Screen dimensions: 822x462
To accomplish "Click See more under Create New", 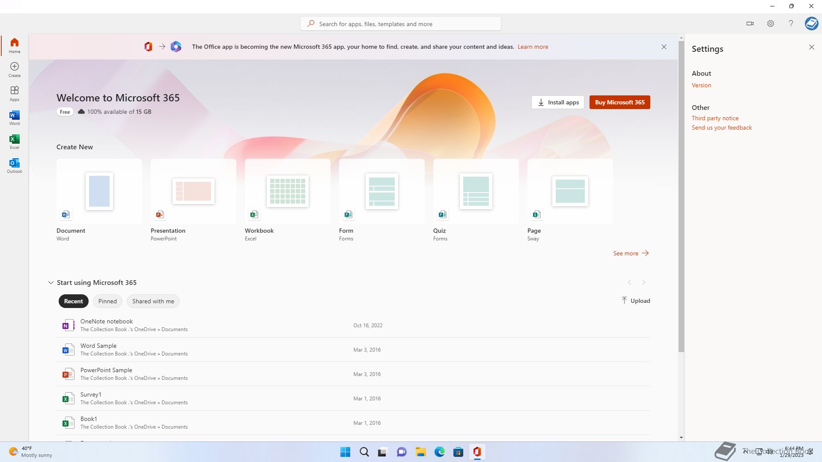I will tap(631, 253).
